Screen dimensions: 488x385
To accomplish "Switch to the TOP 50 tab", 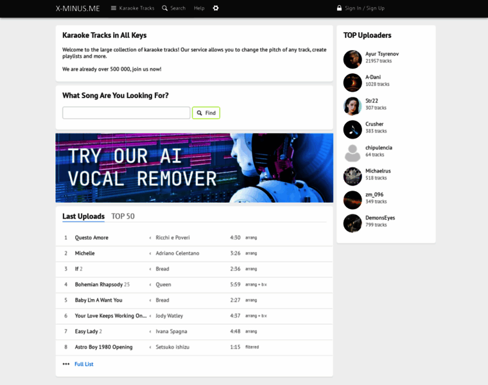I will [123, 216].
